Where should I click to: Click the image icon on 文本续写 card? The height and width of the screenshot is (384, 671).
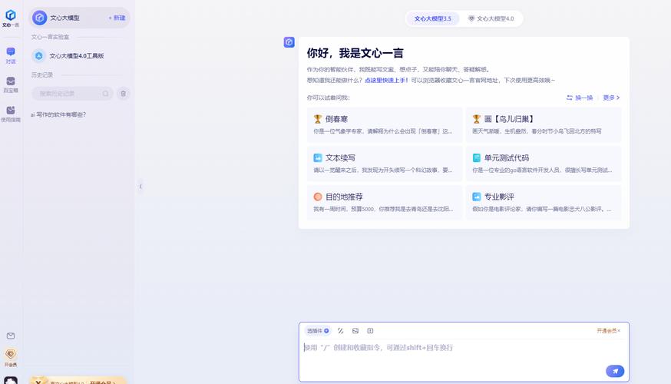pyautogui.click(x=318, y=158)
